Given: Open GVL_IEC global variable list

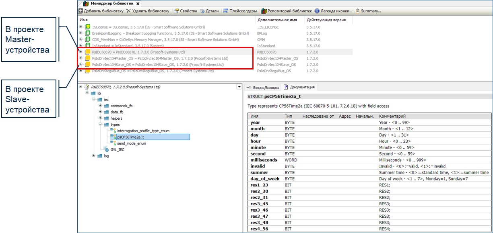Looking at the screenshot, I should pyautogui.click(x=117, y=149).
